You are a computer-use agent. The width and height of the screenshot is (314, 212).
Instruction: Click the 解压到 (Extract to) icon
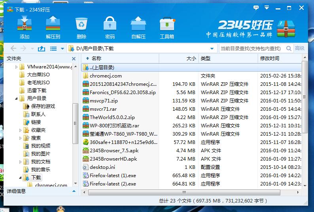pos(53,24)
